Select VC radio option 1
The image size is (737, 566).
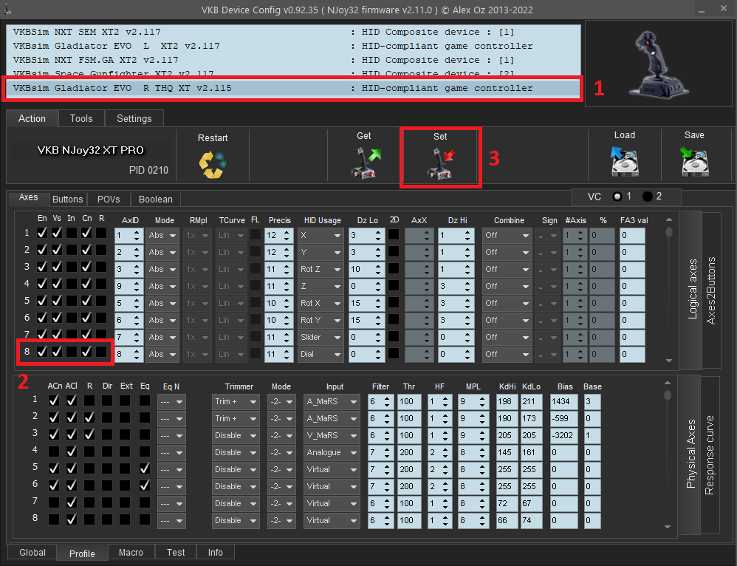[x=617, y=197]
